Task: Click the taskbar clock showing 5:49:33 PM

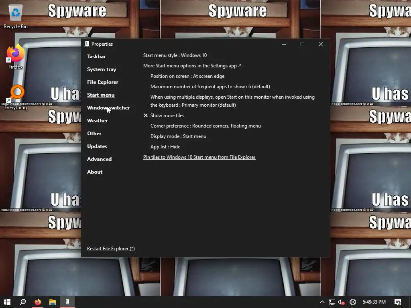Action: point(374,302)
